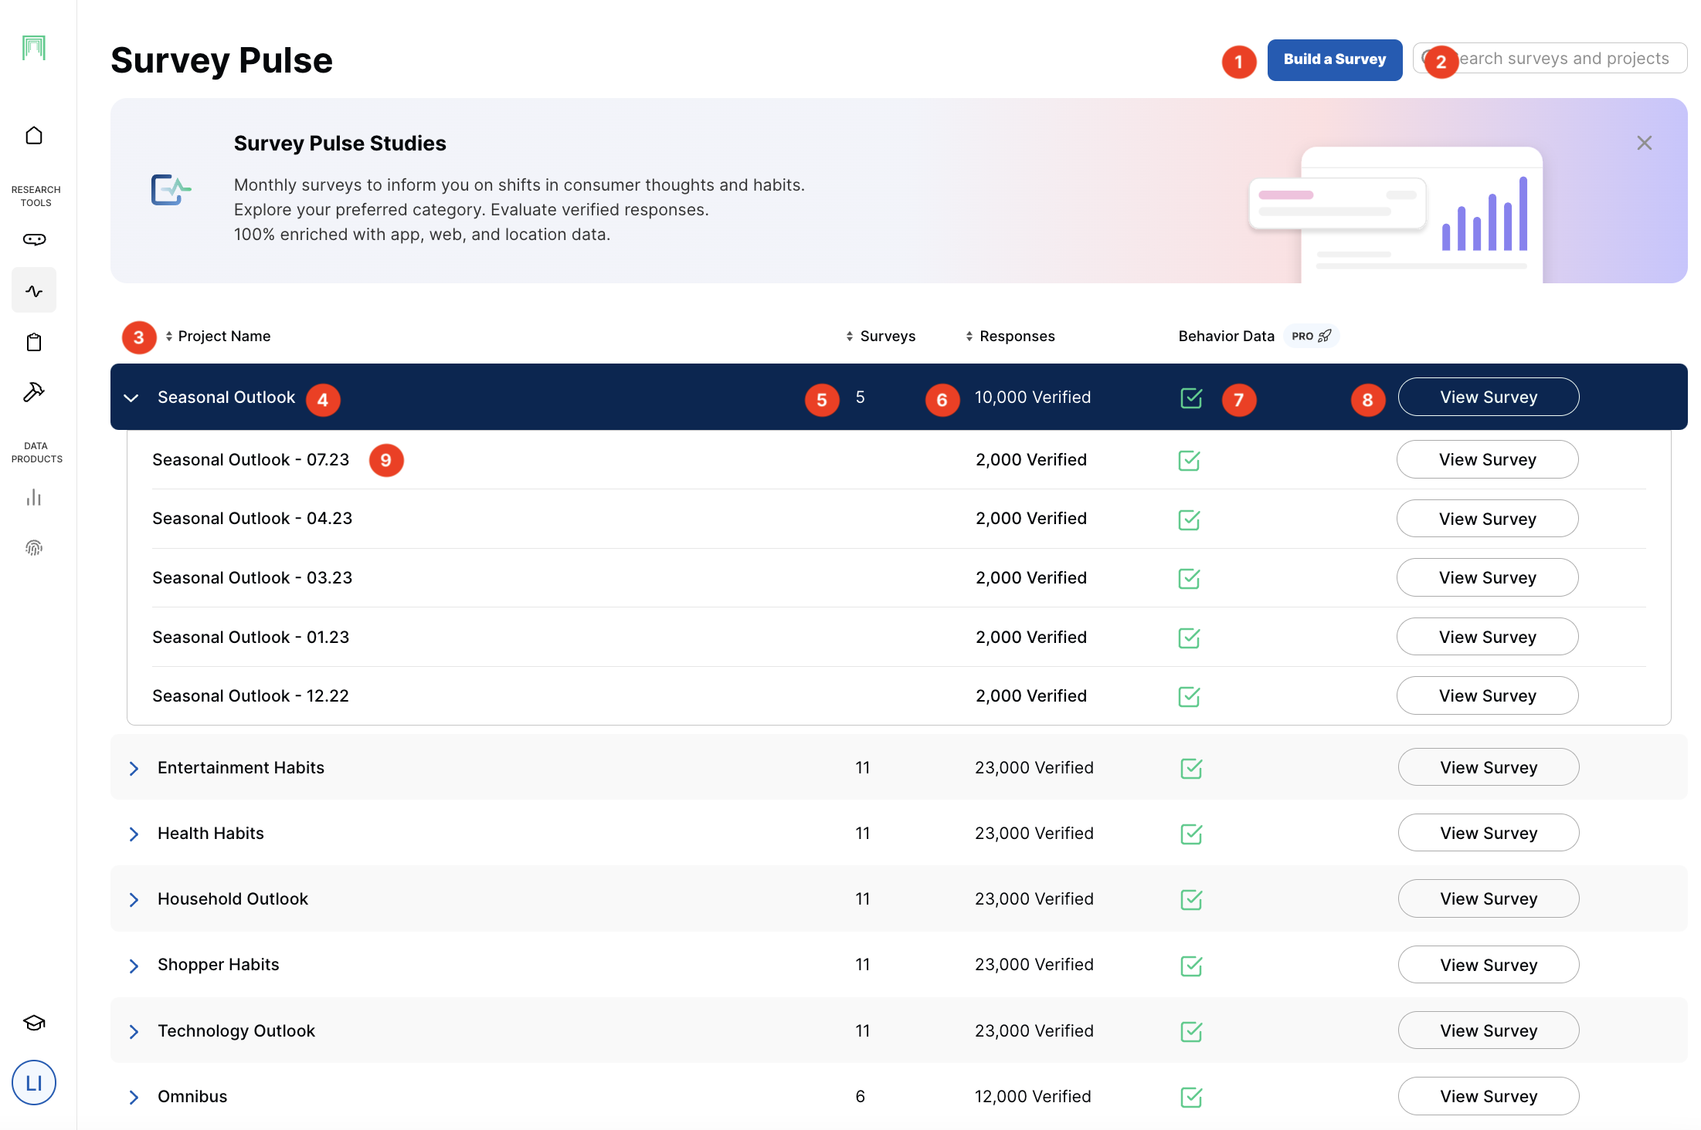
Task: Expand the Entertainment Habits project
Action: coord(134,769)
